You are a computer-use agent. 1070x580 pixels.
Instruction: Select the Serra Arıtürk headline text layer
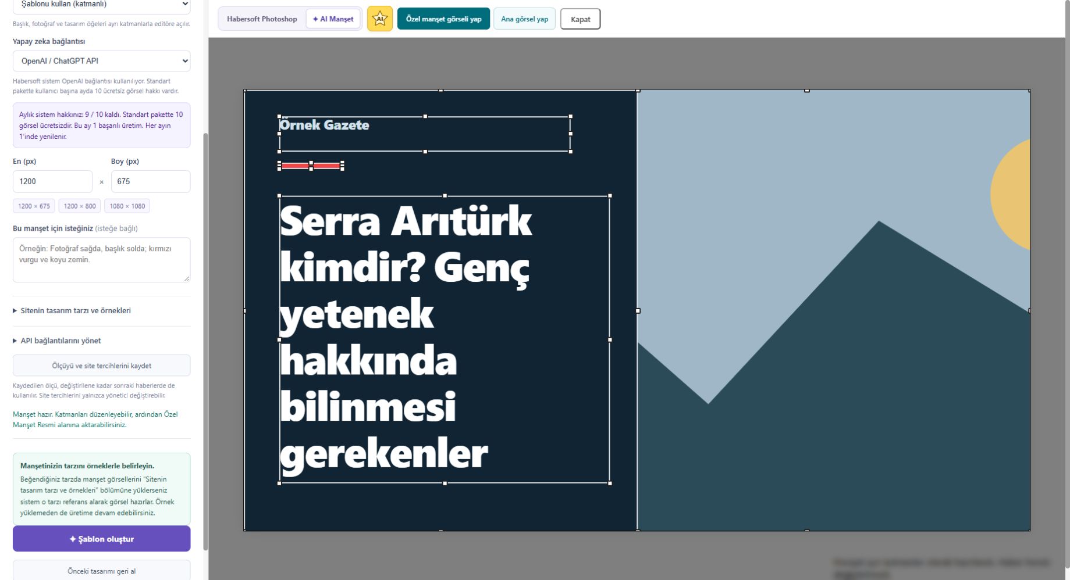pyautogui.click(x=445, y=339)
